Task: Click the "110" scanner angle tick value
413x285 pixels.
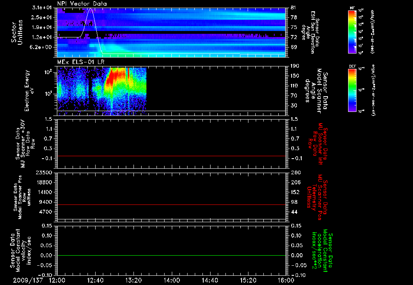Action: pos(295,86)
